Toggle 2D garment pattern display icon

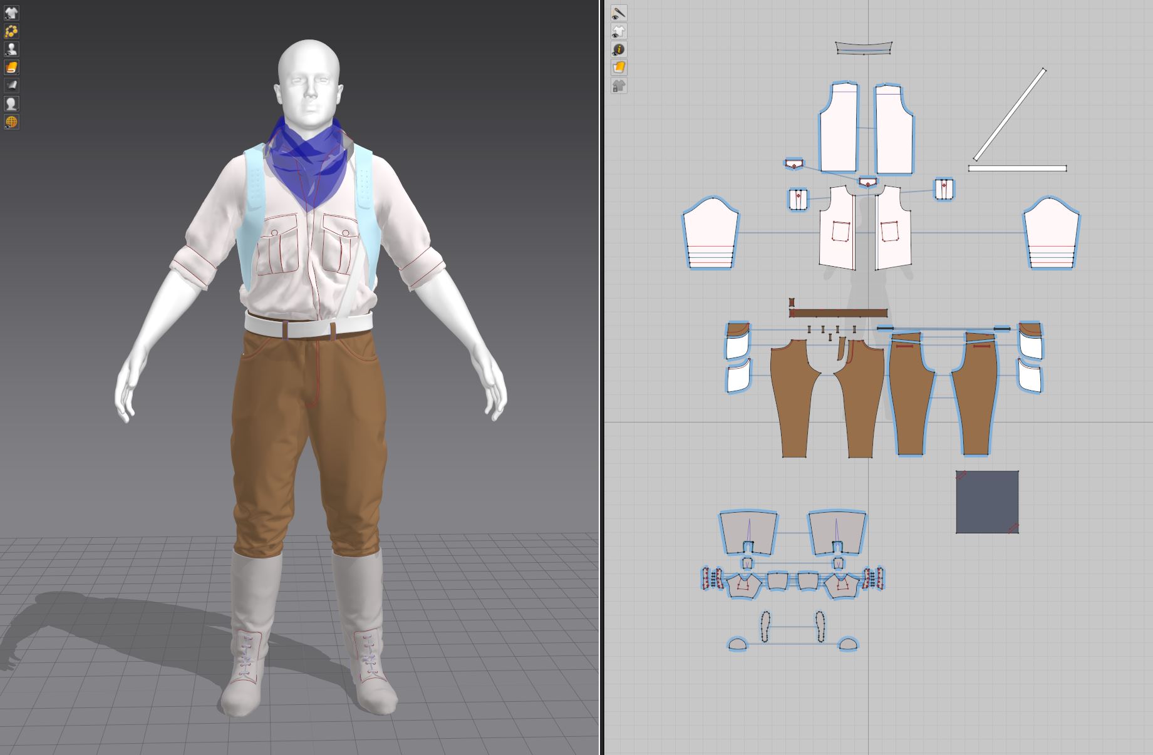click(618, 31)
